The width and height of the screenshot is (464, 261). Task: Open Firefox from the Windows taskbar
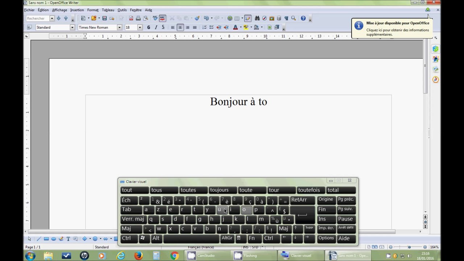pos(138,256)
